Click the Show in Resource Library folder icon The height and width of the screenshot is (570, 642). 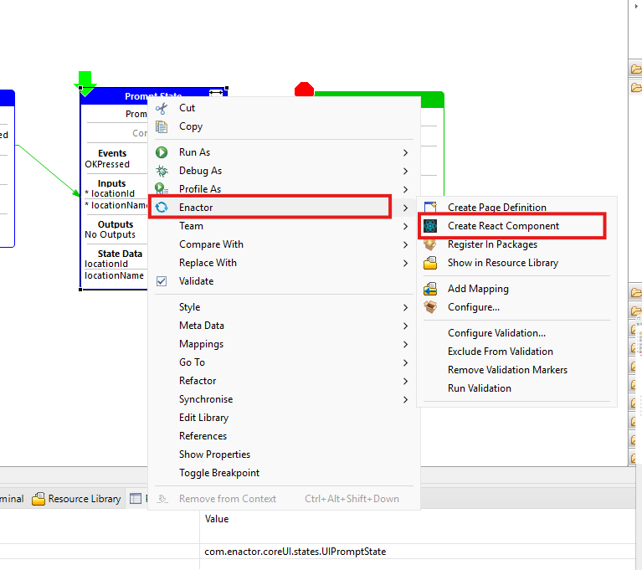431,263
